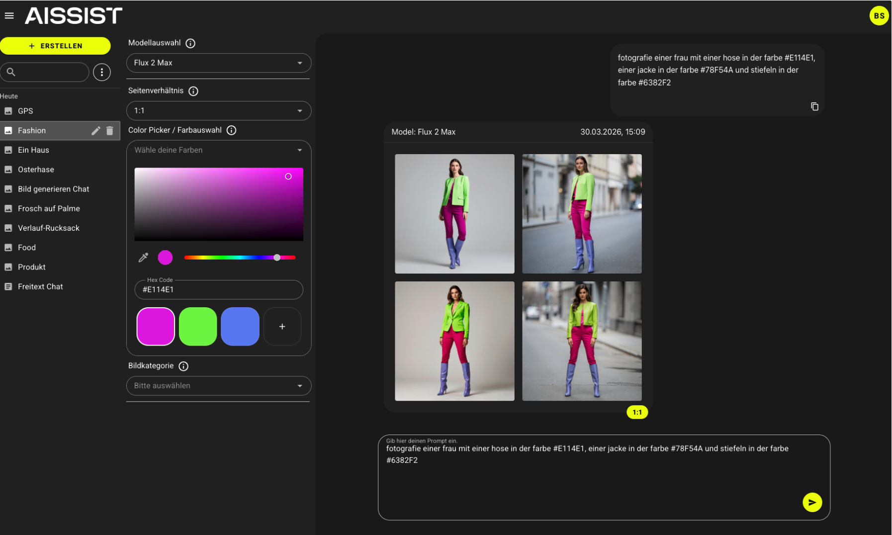Click the AISSIST logo

tap(74, 16)
